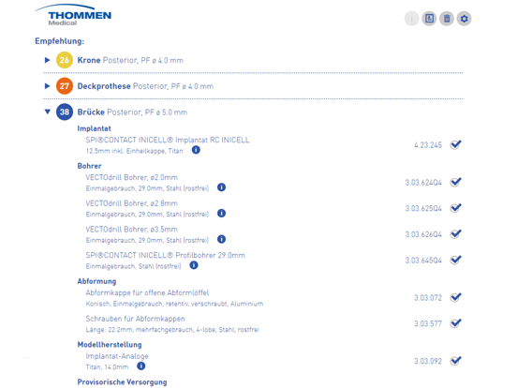This screenshot has width=517, height=388.
Task: Uncheck the Schrauben item 3.03.577
Action: pyautogui.click(x=456, y=323)
